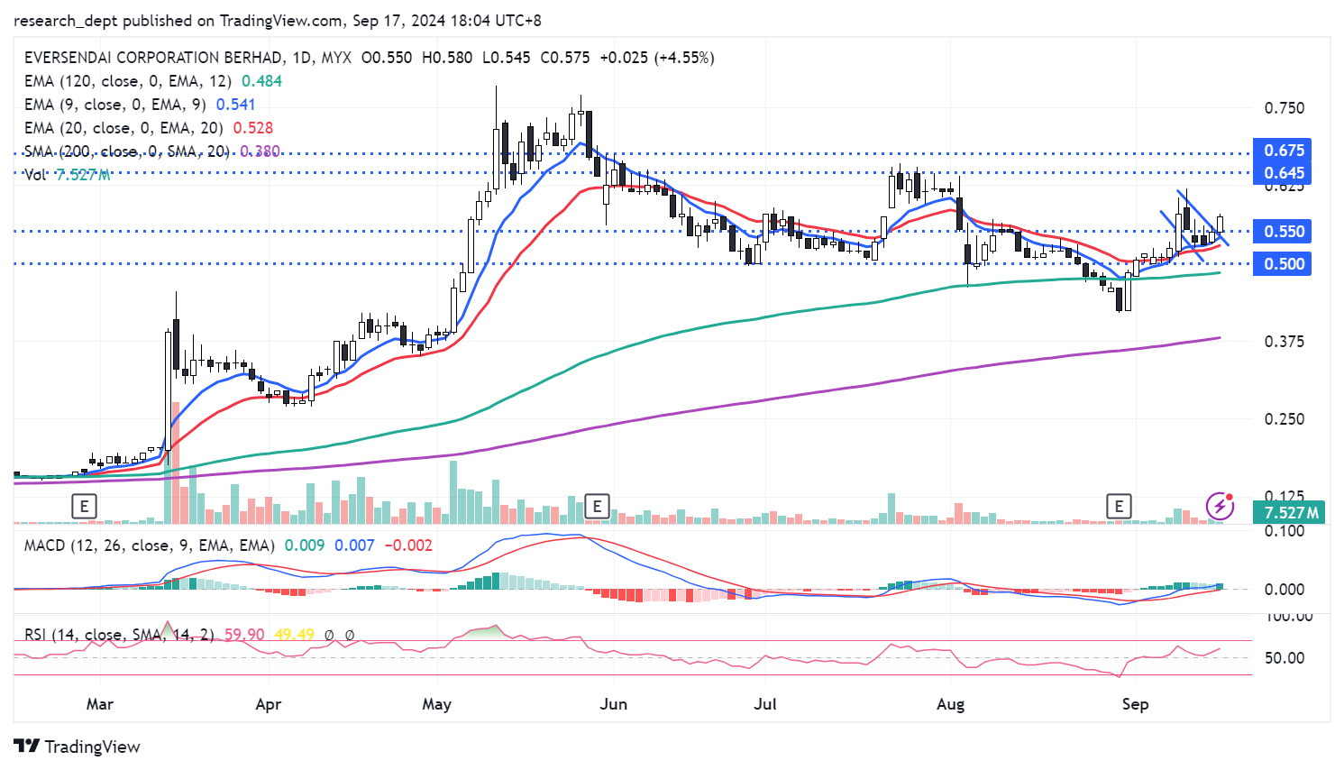Select the SMA 200 indicator legend
Screen dimensions: 1344x770
(x=126, y=151)
